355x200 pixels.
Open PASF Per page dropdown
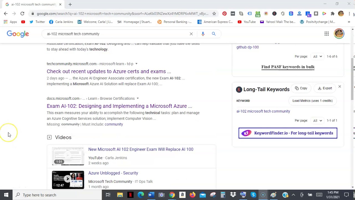[317, 56]
